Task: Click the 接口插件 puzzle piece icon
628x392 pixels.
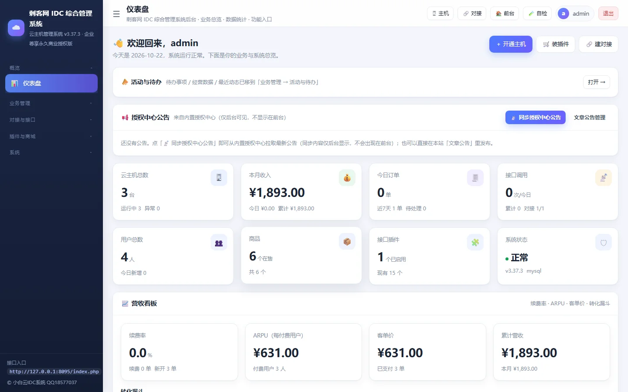Action: (x=475, y=242)
